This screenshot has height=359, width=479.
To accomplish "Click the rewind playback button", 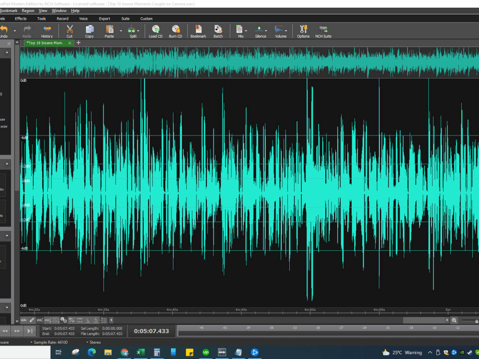I will (5, 331).
